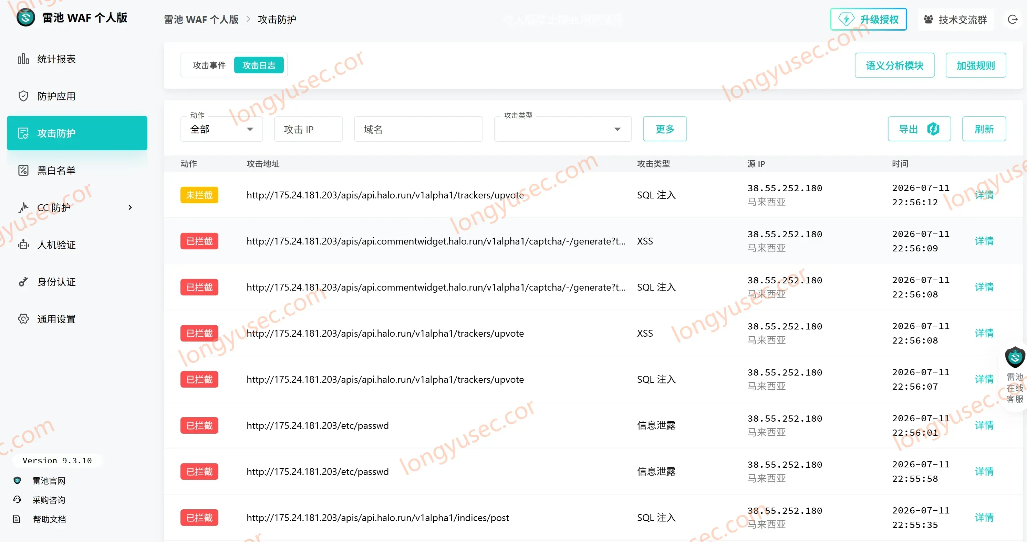Open the 语义分析模块 button
The height and width of the screenshot is (542, 1027).
pos(894,65)
